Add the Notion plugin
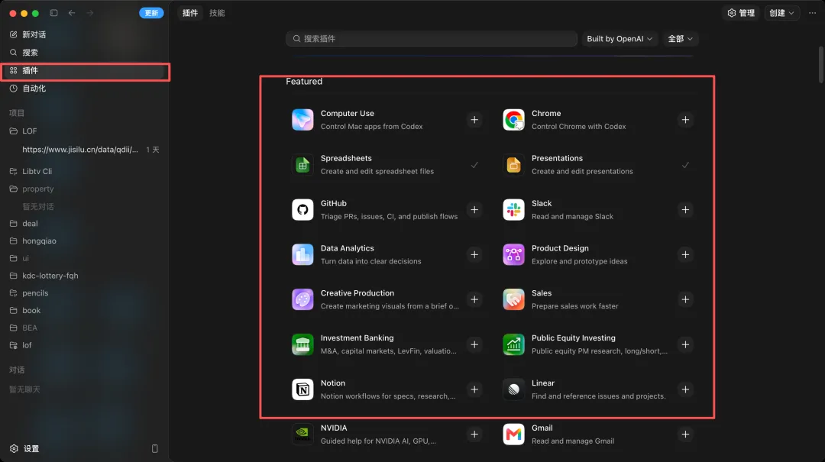This screenshot has width=825, height=462. 474,389
